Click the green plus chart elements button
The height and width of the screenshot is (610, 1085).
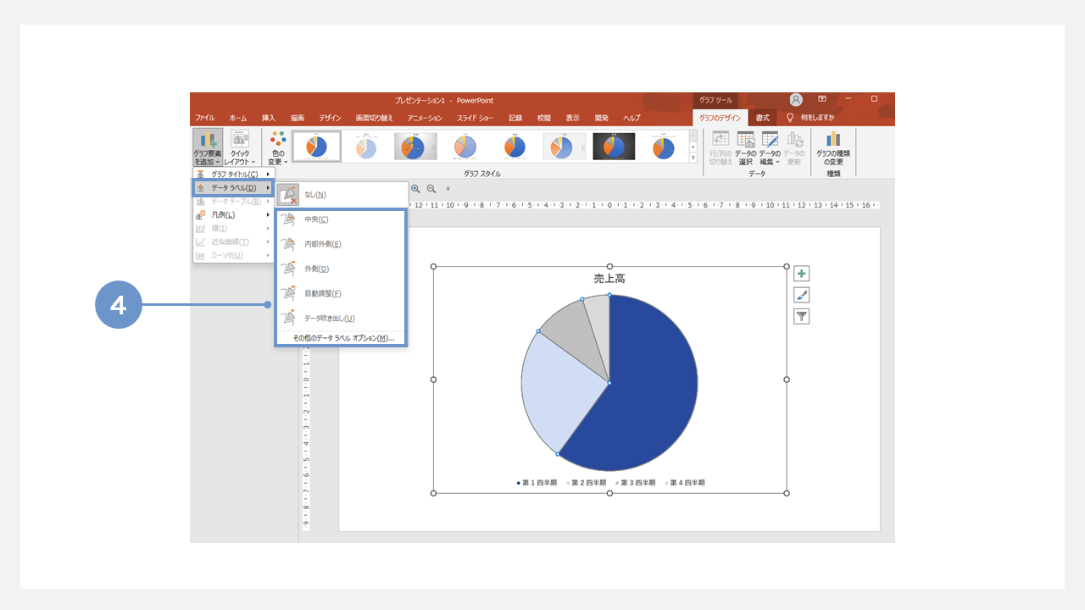tap(801, 274)
